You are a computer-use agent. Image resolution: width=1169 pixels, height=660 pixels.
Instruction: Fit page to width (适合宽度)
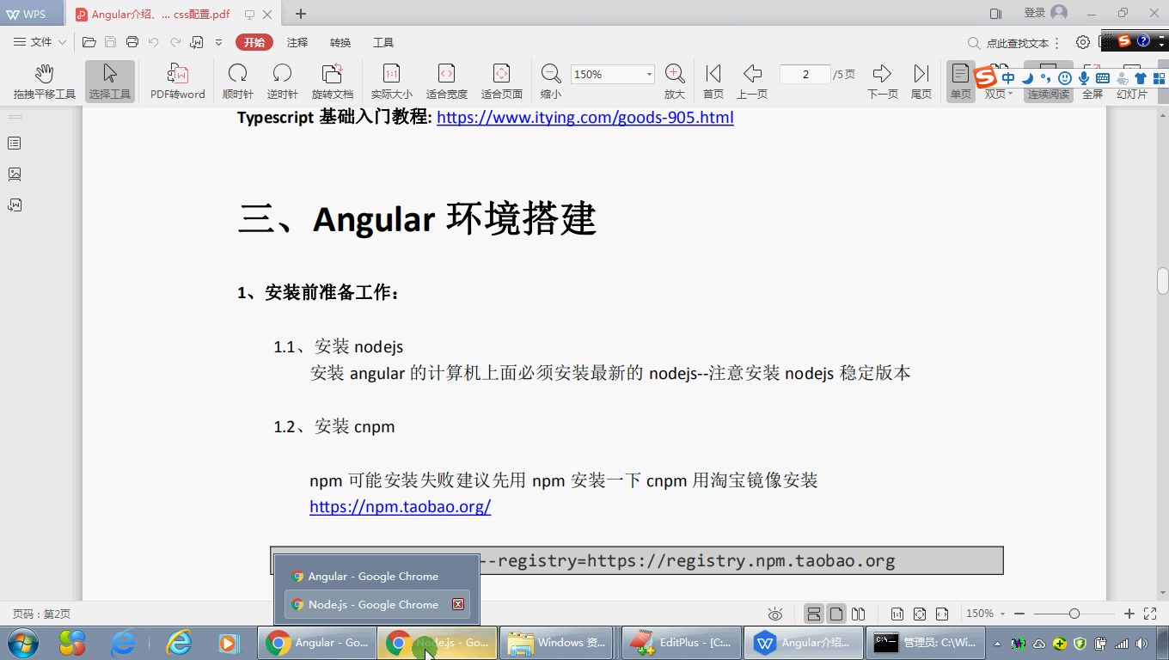447,82
